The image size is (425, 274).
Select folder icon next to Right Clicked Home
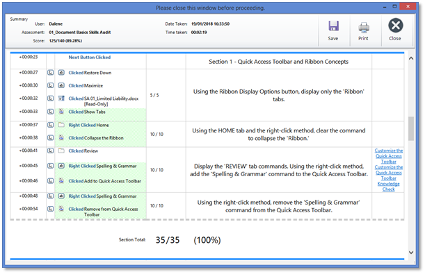61,125
